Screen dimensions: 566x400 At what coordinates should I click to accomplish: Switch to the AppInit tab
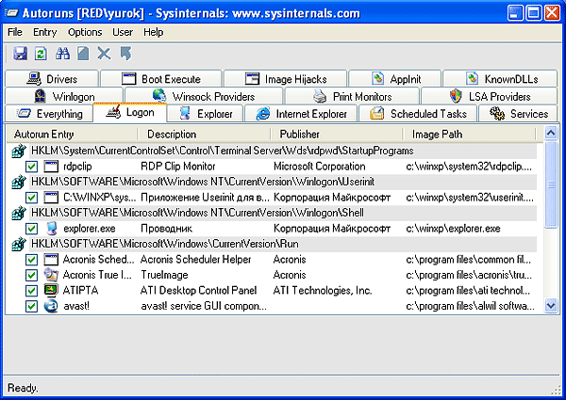click(395, 79)
